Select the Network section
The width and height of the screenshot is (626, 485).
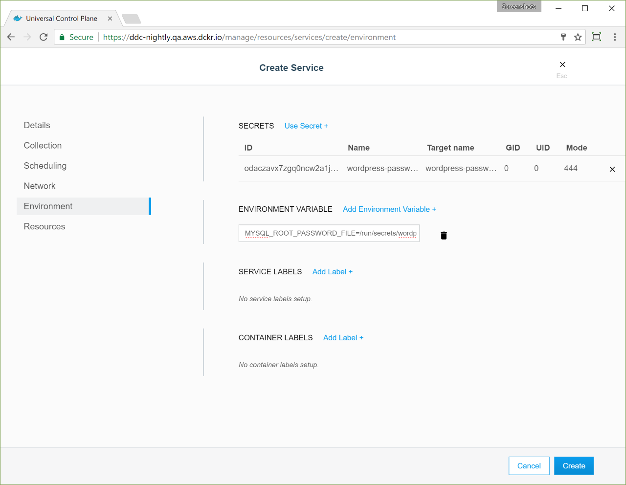pyautogui.click(x=40, y=186)
